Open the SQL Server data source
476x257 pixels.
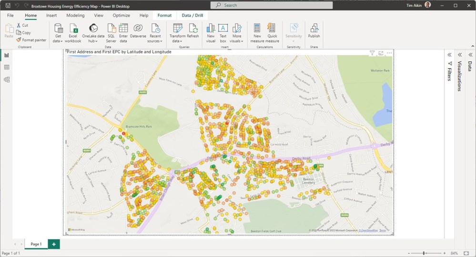[x=111, y=28]
